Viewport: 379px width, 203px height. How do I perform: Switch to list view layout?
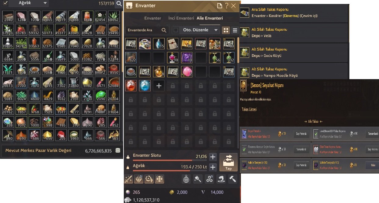[235, 30]
